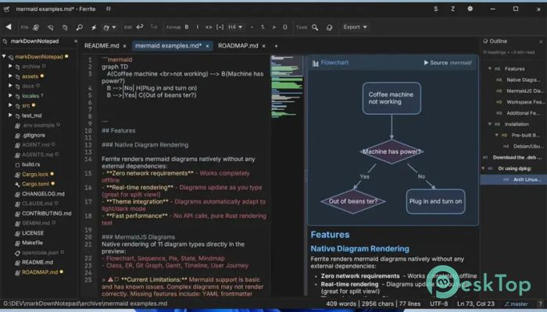Open the H4 heading level dropdown
This screenshot has width=547, height=312.
[235, 27]
